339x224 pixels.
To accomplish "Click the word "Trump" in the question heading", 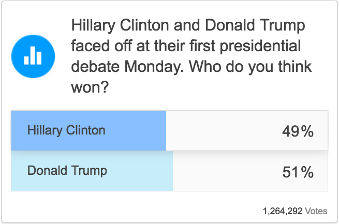I will [x=284, y=25].
